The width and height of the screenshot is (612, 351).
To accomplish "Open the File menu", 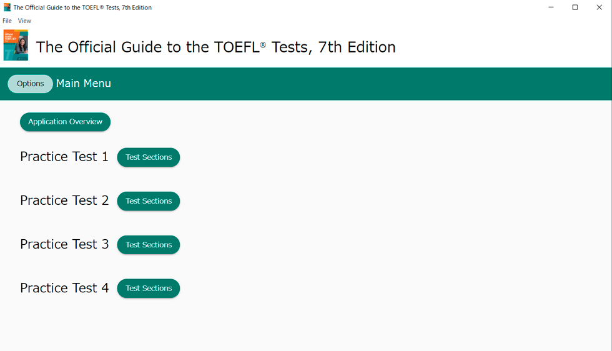I will click(x=7, y=21).
